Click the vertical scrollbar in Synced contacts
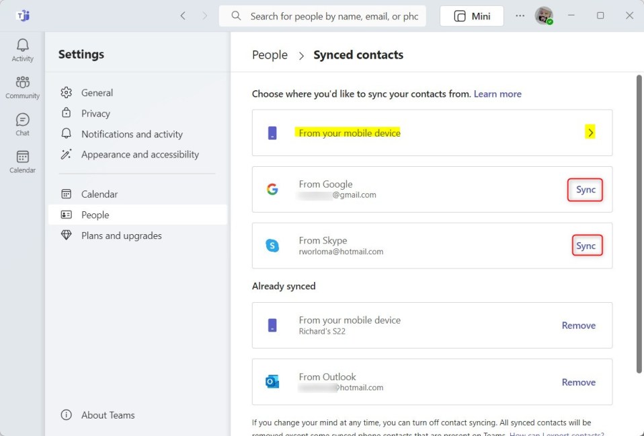The width and height of the screenshot is (644, 436). tap(639, 222)
